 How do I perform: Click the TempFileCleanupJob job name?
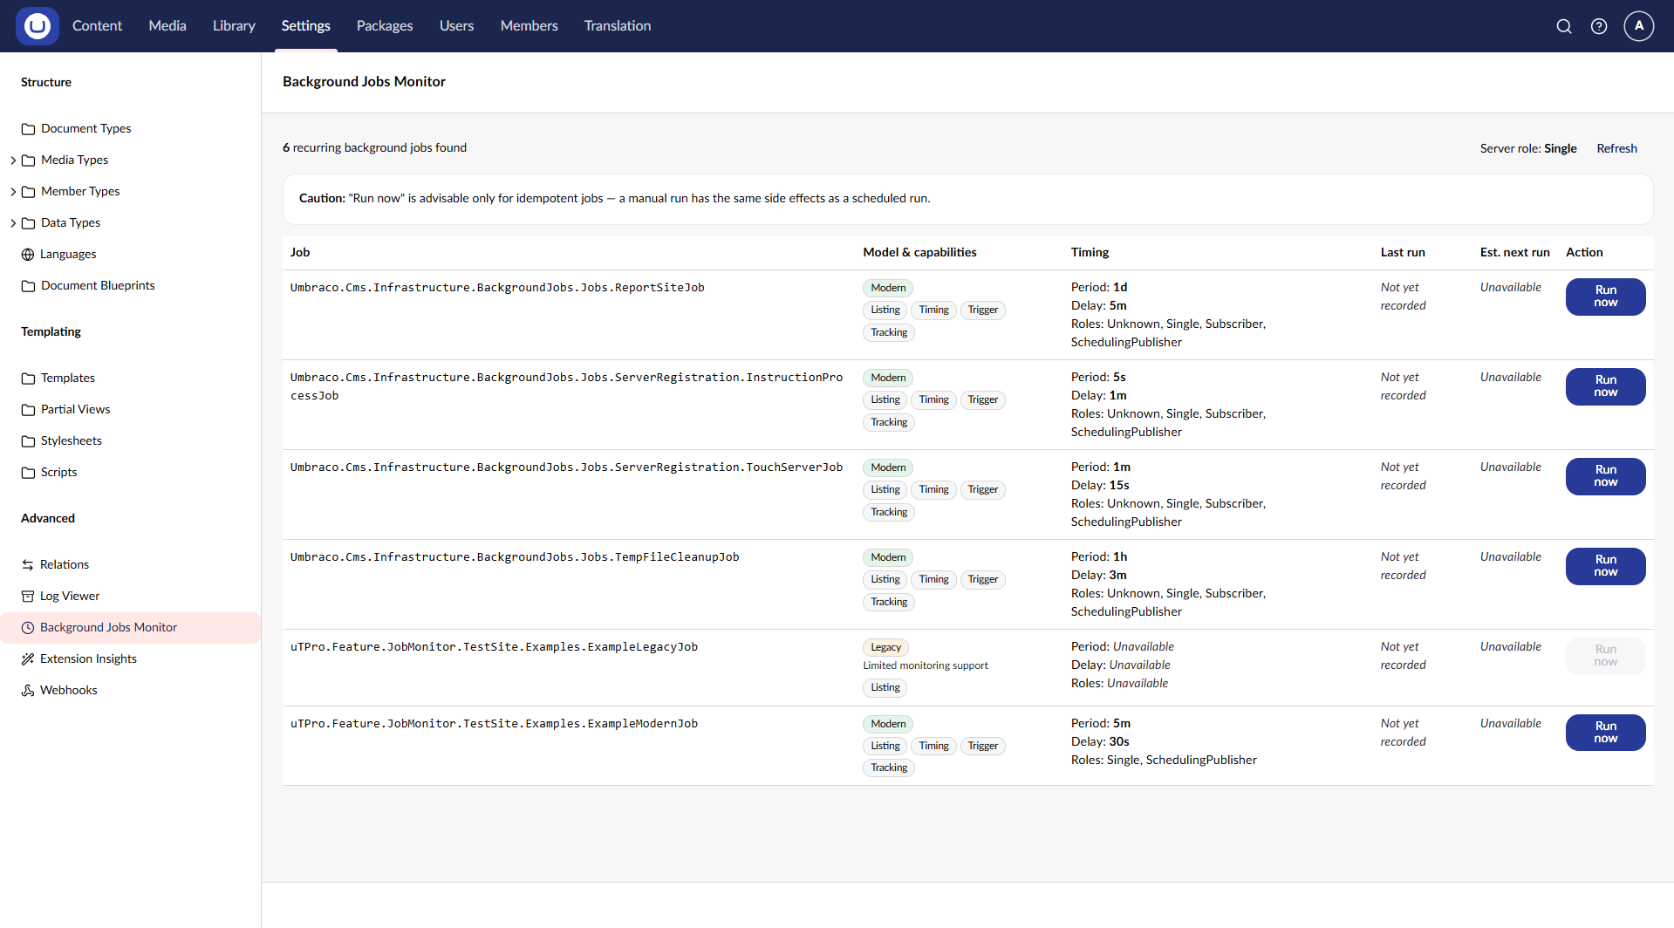coord(515,557)
